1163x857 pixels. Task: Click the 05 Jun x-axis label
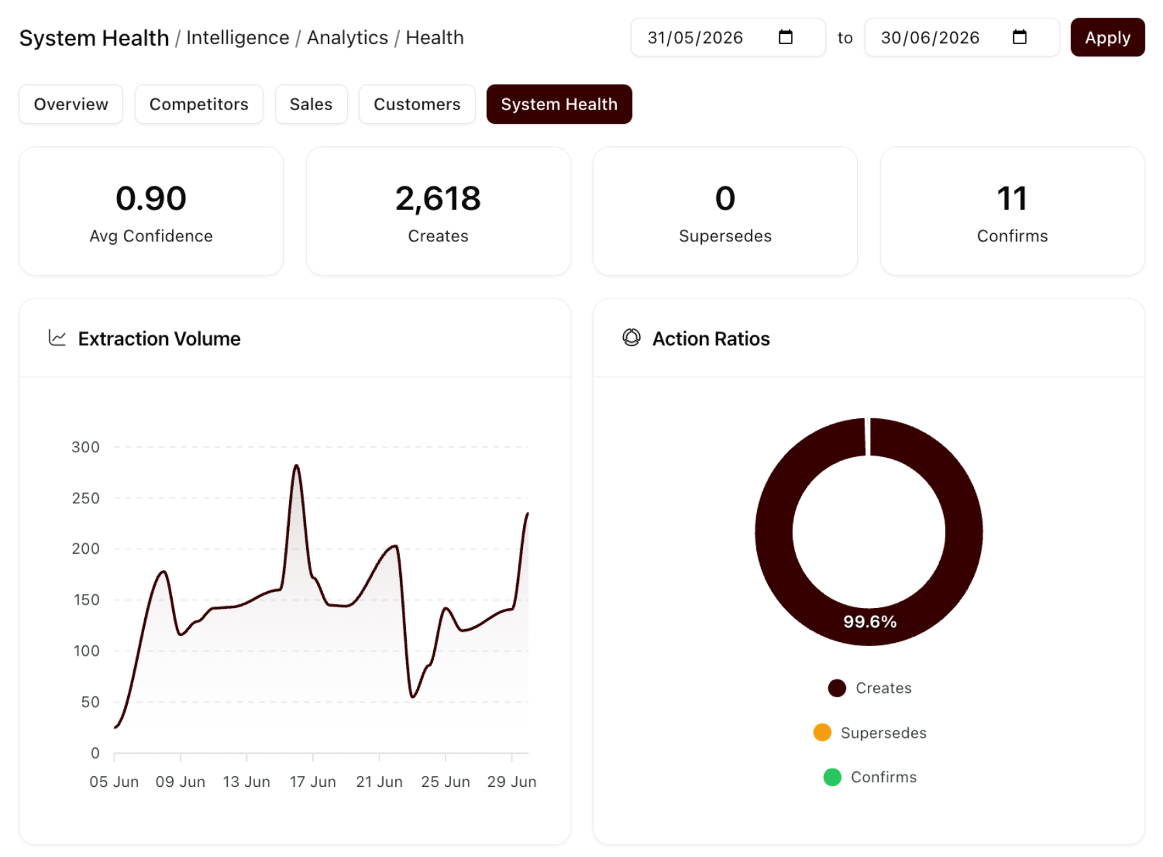tap(114, 782)
